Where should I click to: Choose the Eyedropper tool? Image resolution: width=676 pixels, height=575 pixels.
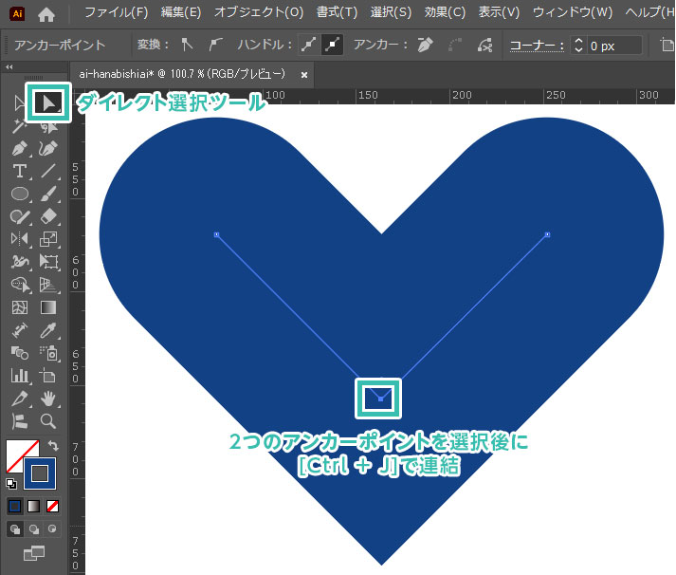[x=48, y=330]
